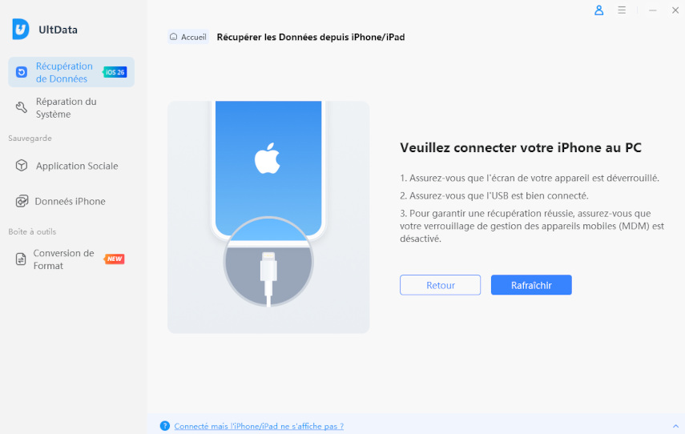Click the Données iPhone sidebar icon

coord(22,201)
